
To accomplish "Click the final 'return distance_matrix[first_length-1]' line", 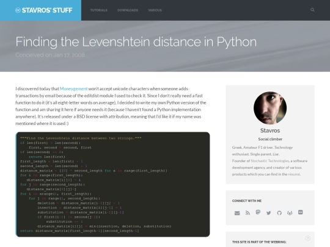I will 79,231.
